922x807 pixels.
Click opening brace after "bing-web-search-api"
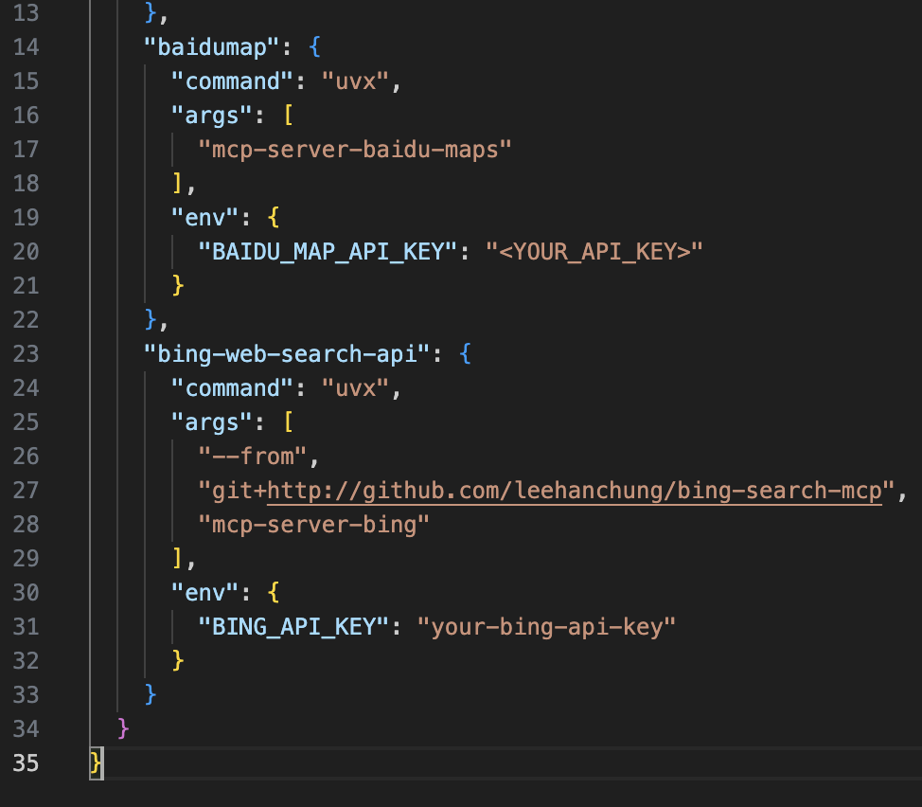point(465,354)
